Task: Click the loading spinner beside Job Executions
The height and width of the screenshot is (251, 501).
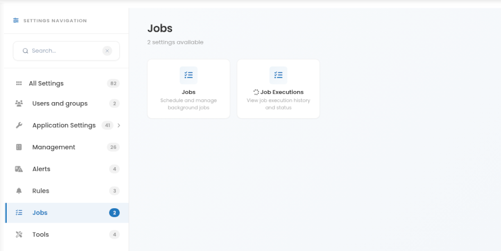Action: (256, 92)
